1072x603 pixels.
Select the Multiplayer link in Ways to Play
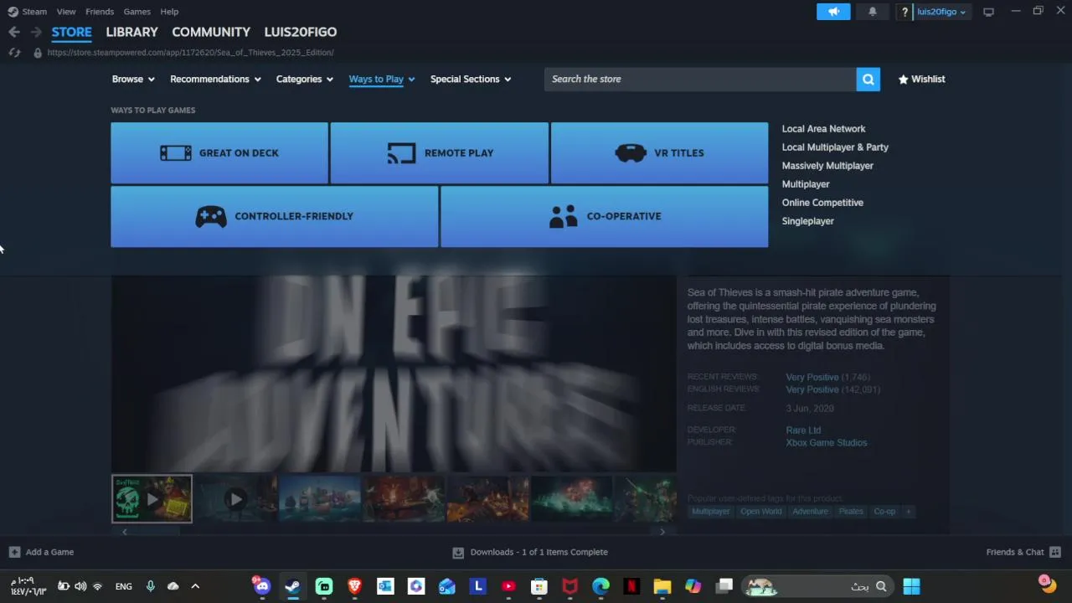click(806, 184)
